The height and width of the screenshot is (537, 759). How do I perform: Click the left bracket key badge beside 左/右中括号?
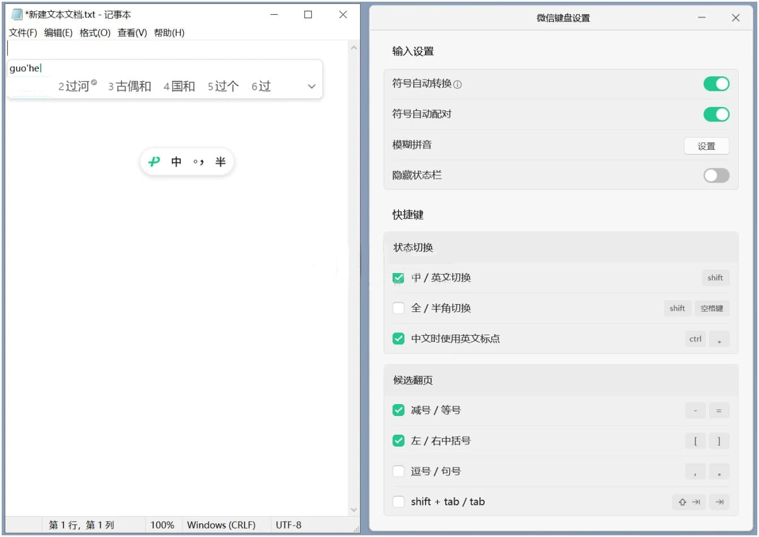[x=695, y=441]
